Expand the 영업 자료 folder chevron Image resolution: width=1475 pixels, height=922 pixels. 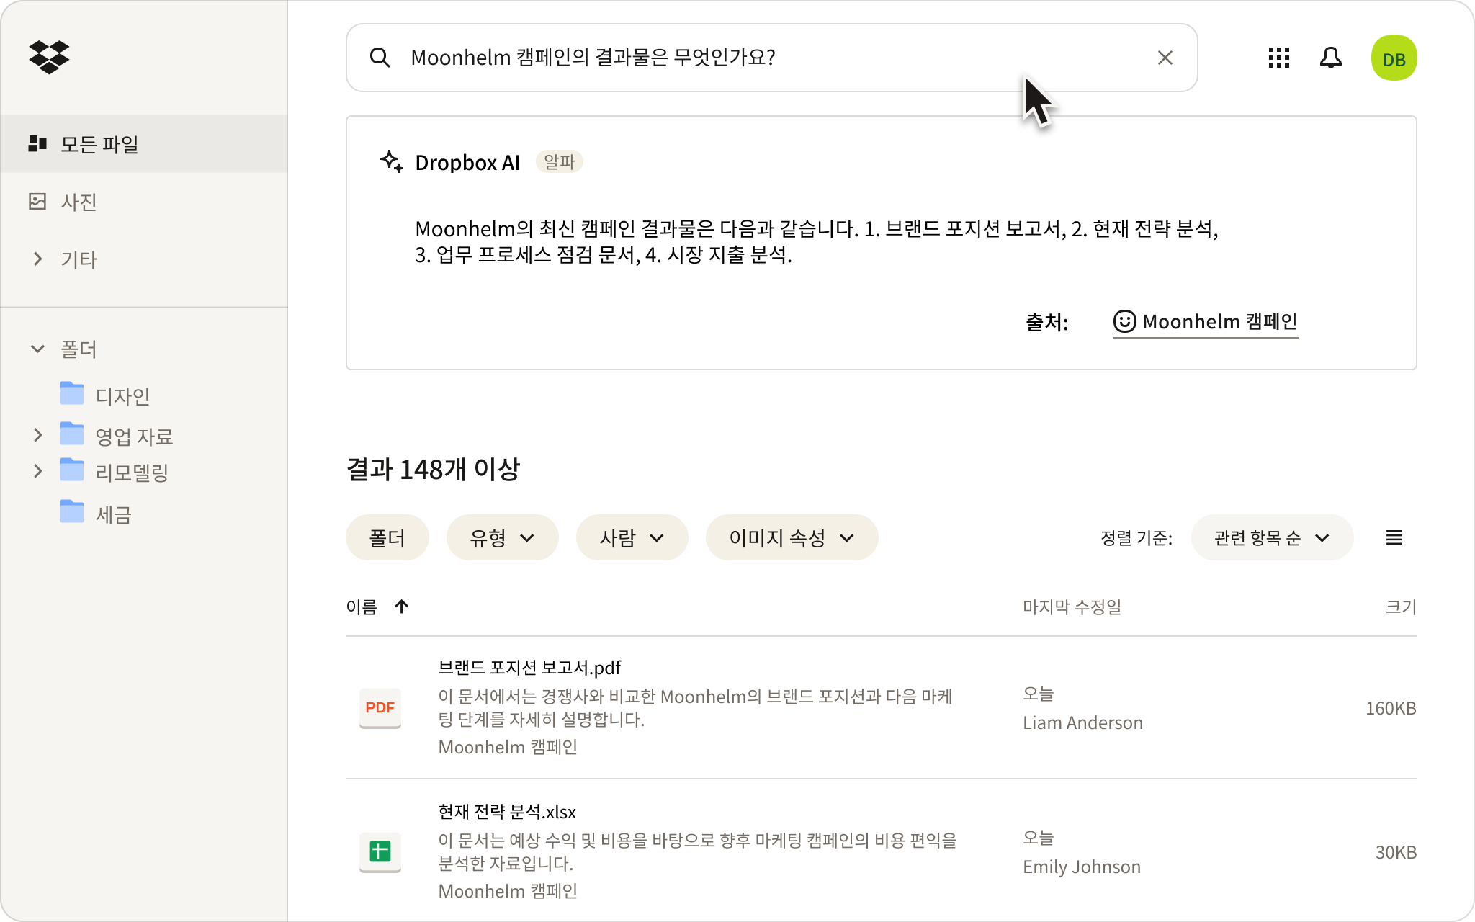point(37,435)
